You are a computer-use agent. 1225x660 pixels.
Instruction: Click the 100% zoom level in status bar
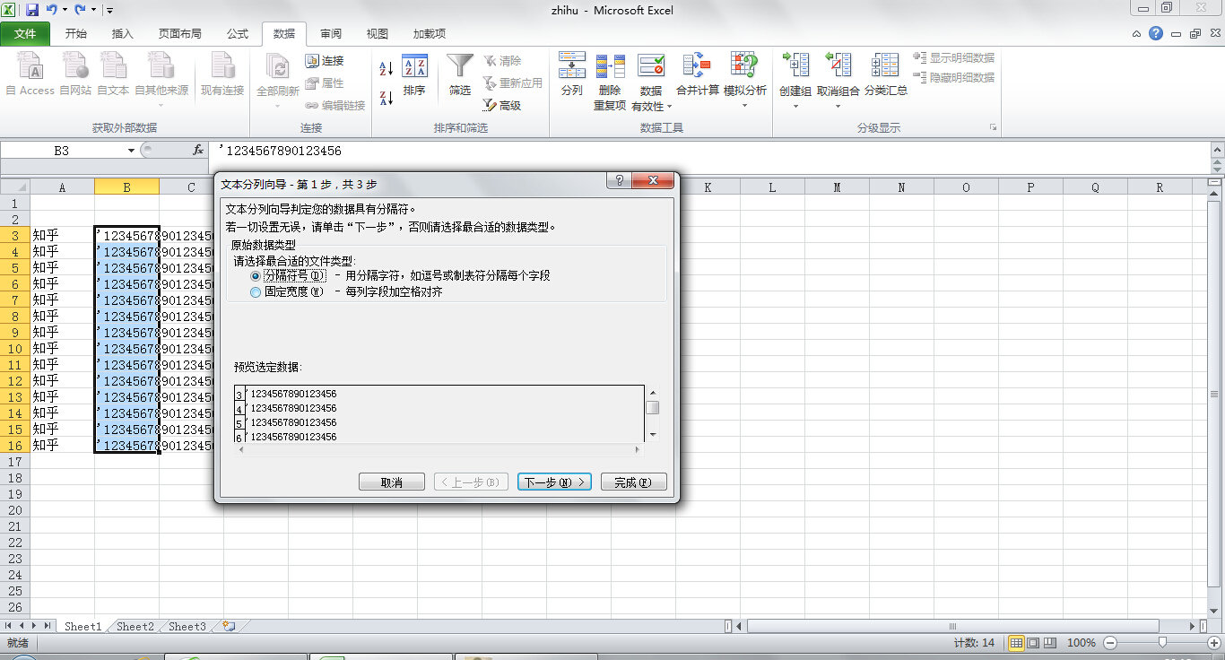click(x=1082, y=643)
